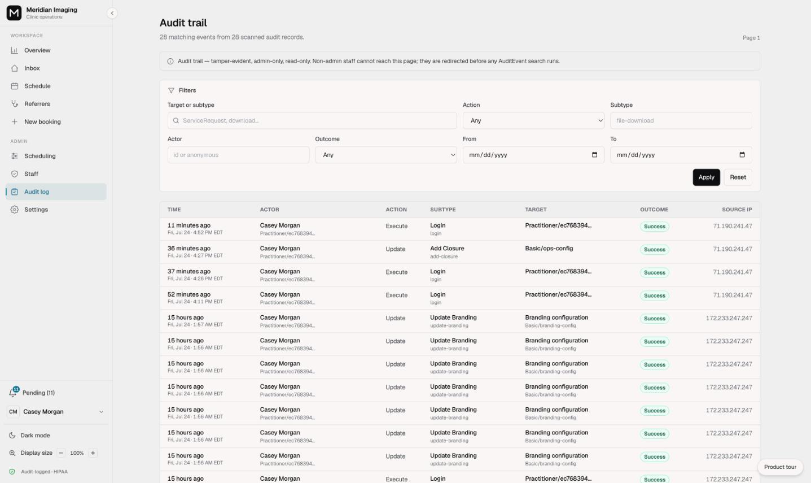Image resolution: width=811 pixels, height=483 pixels.
Task: Click the Actor id input field
Action: (238, 155)
